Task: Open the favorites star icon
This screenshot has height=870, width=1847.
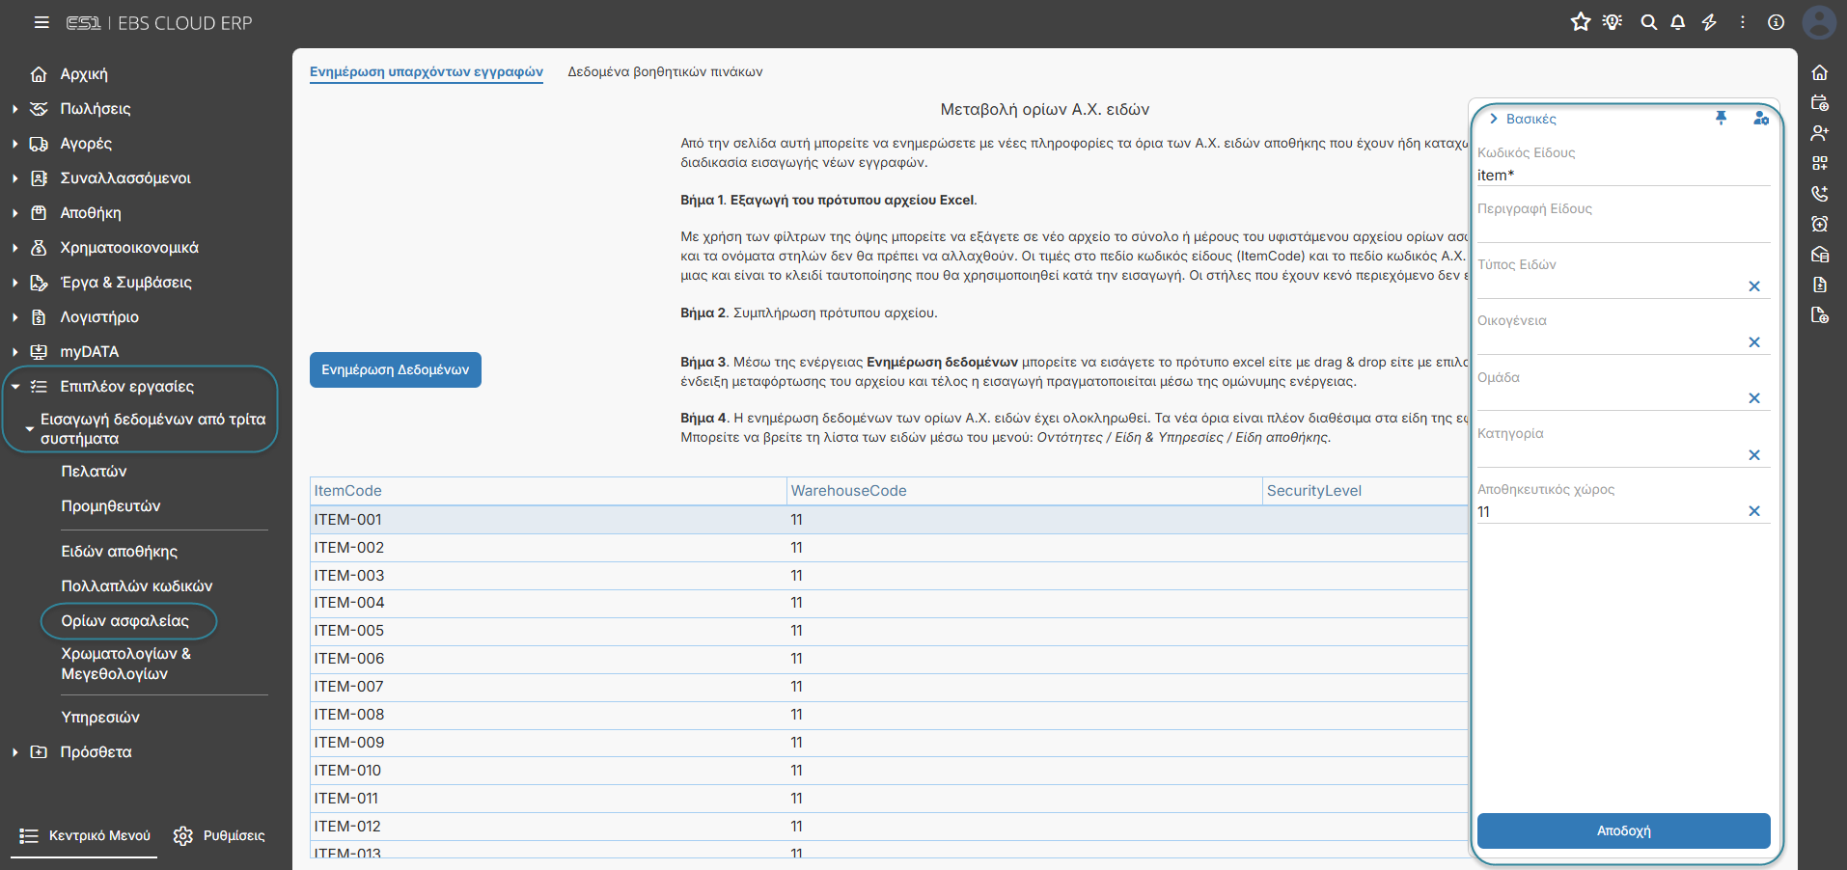Action: (x=1581, y=22)
